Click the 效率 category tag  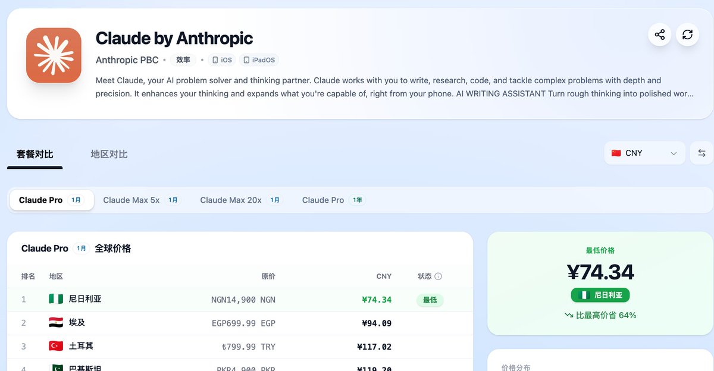(183, 60)
